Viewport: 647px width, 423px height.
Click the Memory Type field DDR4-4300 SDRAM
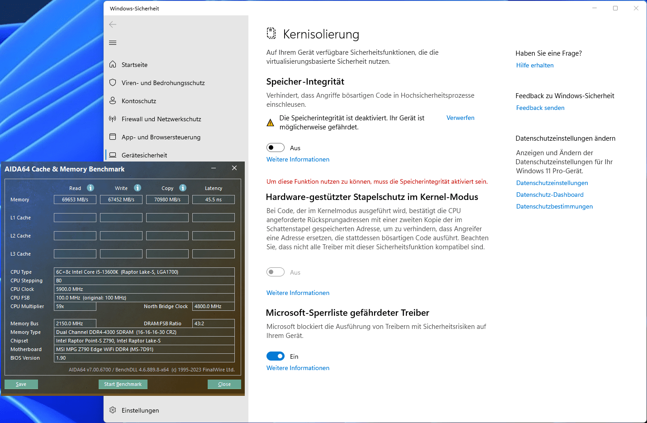[144, 332]
